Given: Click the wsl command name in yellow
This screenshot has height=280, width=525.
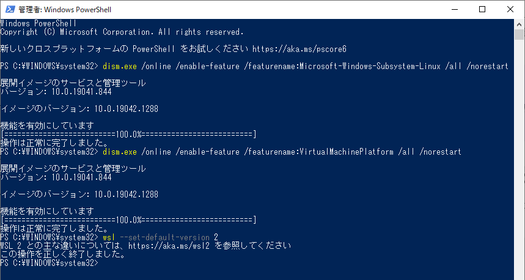Looking at the screenshot, I should (109, 237).
